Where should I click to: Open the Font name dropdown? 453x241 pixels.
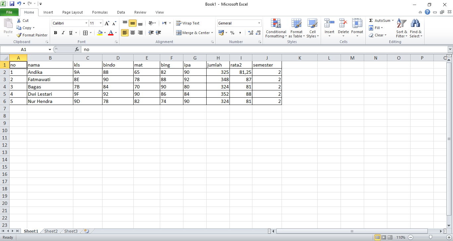click(x=86, y=23)
